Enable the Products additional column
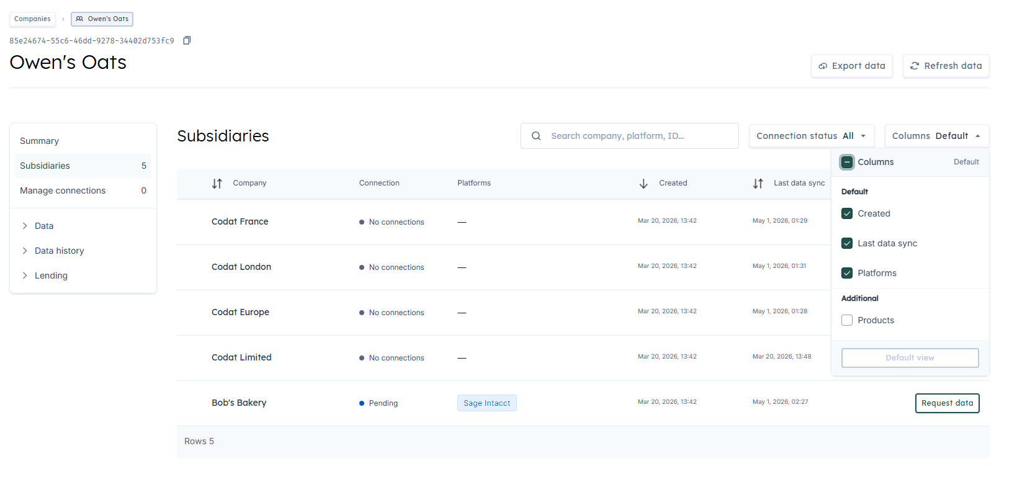Screen dimensions: 1017x487 (847, 320)
